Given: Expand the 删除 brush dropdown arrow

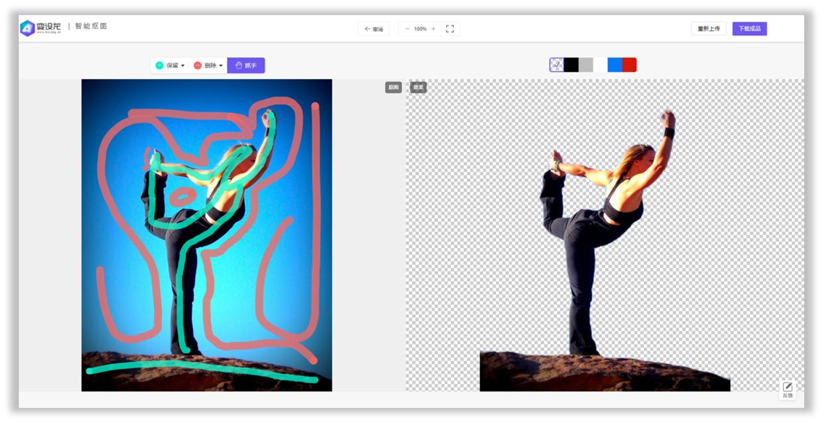Looking at the screenshot, I should pos(221,66).
